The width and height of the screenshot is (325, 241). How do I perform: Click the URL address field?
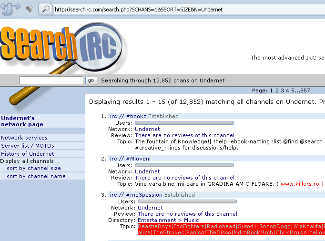pos(189,10)
